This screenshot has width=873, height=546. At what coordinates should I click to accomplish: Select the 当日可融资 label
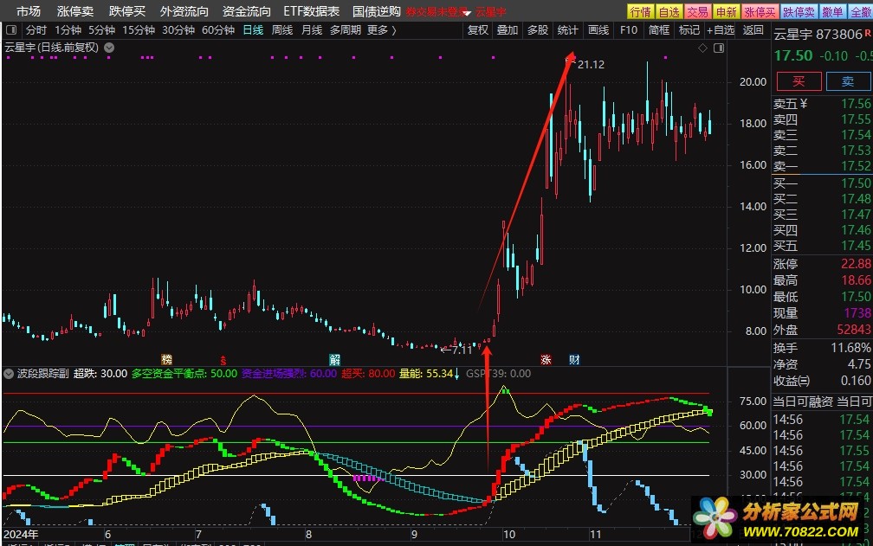coord(803,401)
